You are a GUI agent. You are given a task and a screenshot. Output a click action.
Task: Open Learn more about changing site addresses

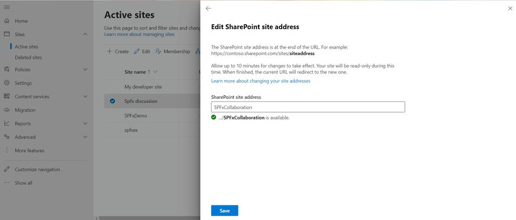[260, 81]
